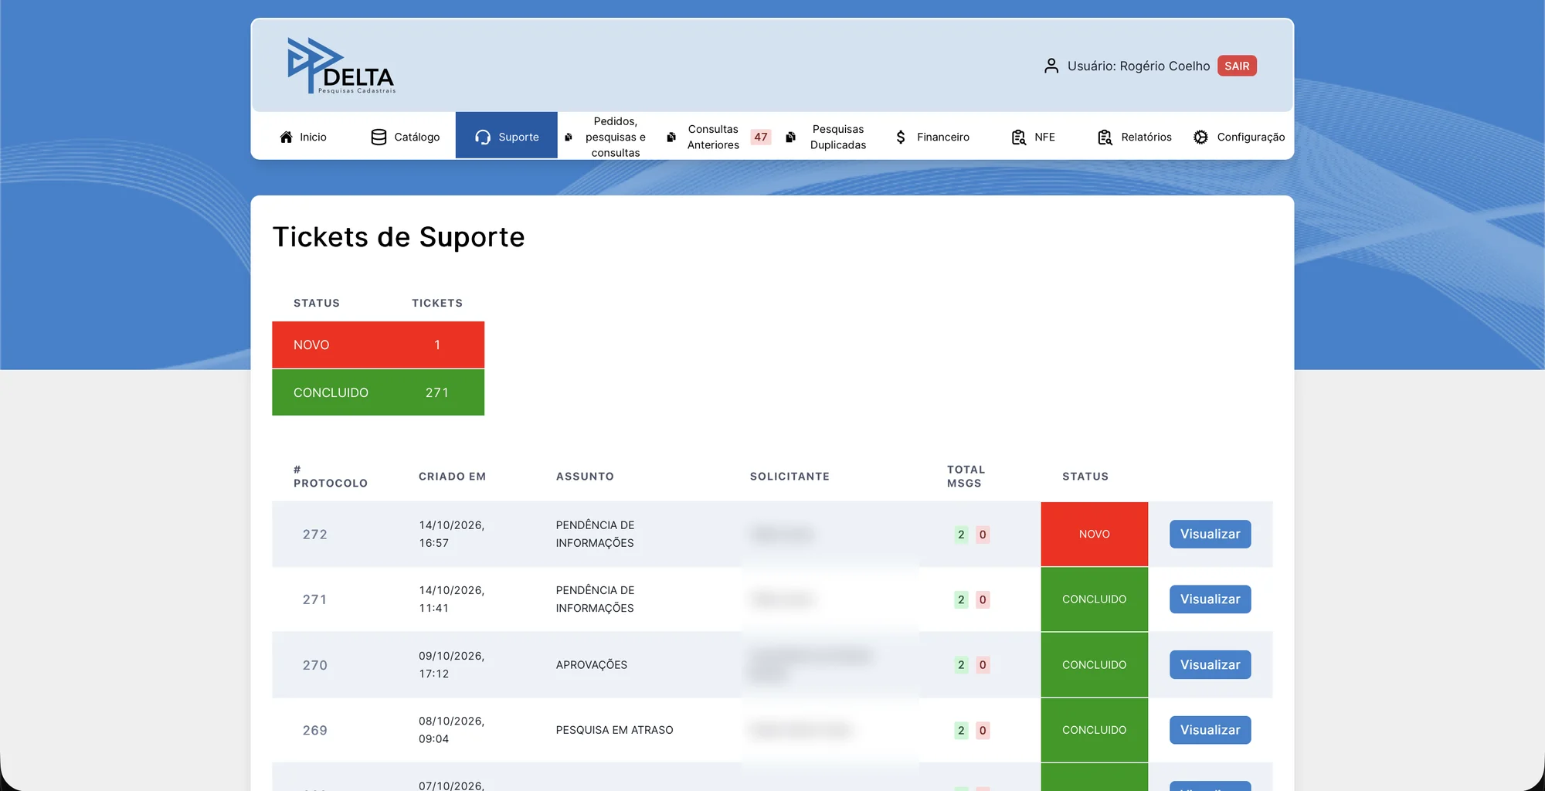Screen dimensions: 1545x791
Task: Click the Delta Pesquisas Cadastrais logo
Action: 341,66
